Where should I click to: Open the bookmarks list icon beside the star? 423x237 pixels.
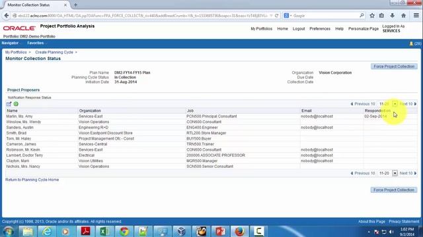point(381,16)
